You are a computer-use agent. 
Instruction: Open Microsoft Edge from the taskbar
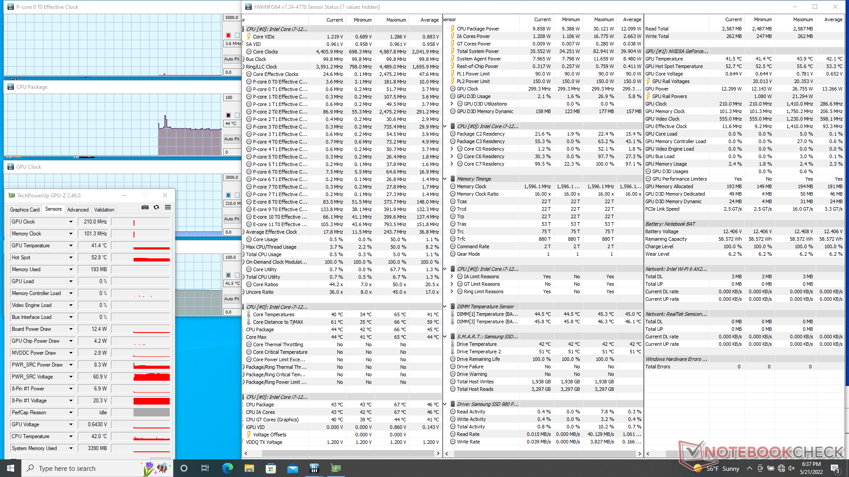tap(227, 468)
